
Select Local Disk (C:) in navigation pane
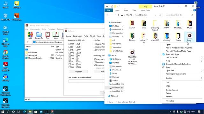point(118,84)
